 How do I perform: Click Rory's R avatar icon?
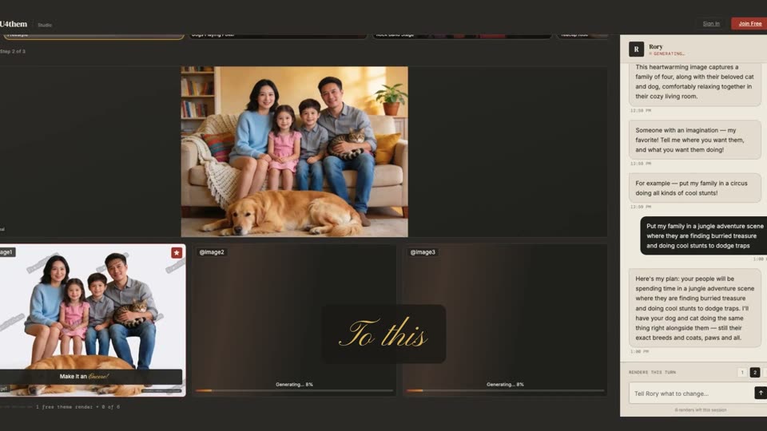pos(637,49)
